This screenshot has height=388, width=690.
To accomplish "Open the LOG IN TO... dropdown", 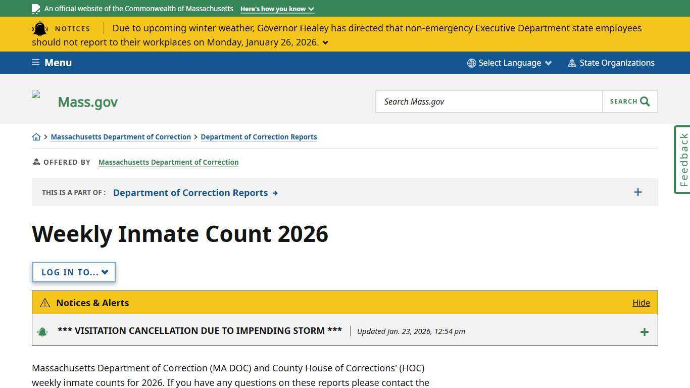I will click(74, 272).
